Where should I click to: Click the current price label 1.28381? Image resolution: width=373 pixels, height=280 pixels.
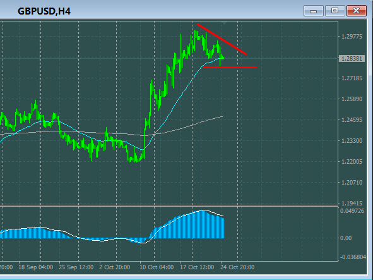[352, 59]
